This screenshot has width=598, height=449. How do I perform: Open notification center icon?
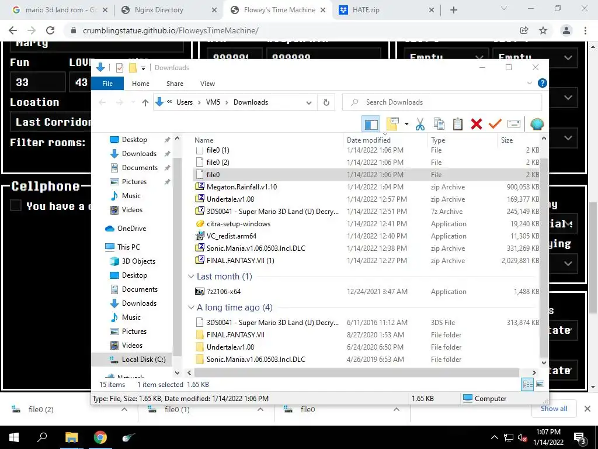pyautogui.click(x=580, y=438)
